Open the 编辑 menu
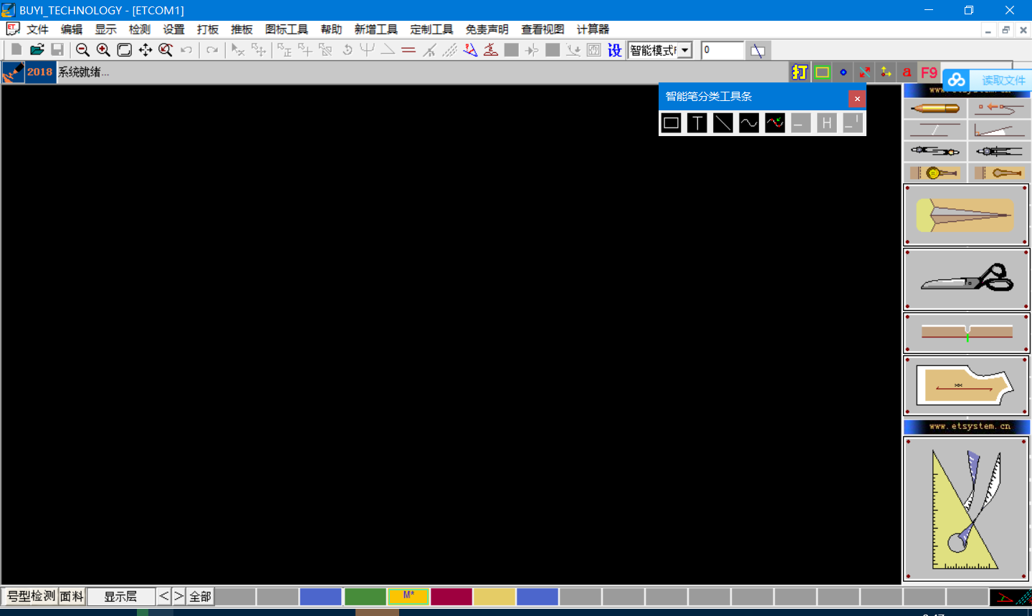 [72, 29]
